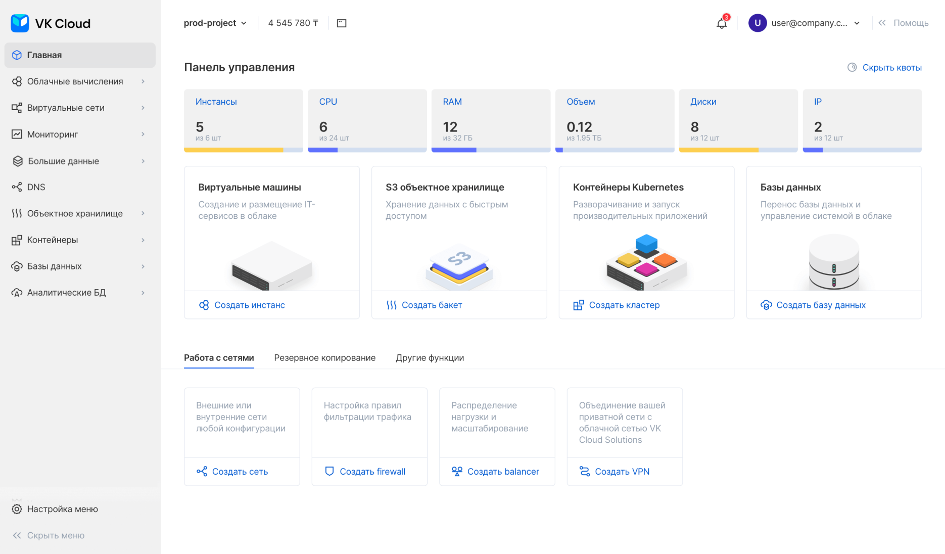Expand the Базы данных sidebar section

(x=54, y=266)
